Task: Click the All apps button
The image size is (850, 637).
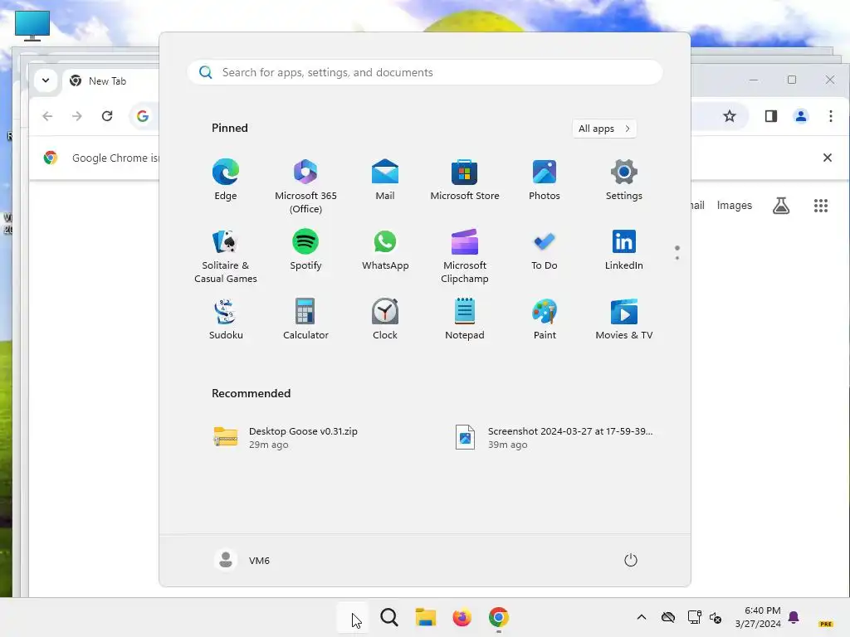Action: point(604,129)
